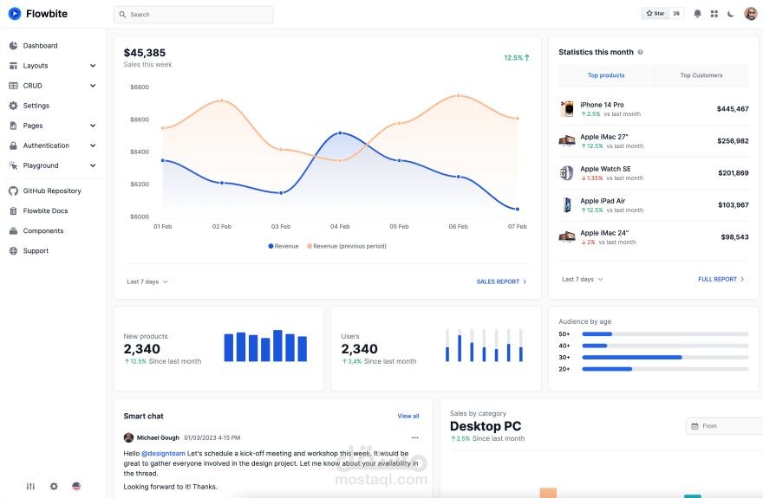Viewport: 763px width, 498px height.
Task: Click the iPhone 14 Pro product thumbnail
Action: (x=566, y=109)
